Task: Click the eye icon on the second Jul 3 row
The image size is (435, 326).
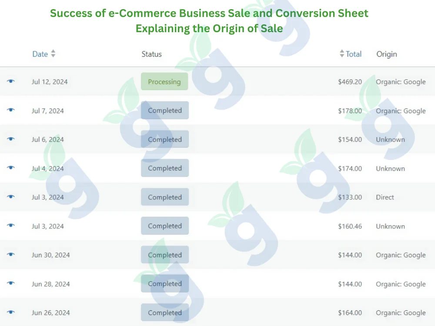Action: tap(10, 226)
